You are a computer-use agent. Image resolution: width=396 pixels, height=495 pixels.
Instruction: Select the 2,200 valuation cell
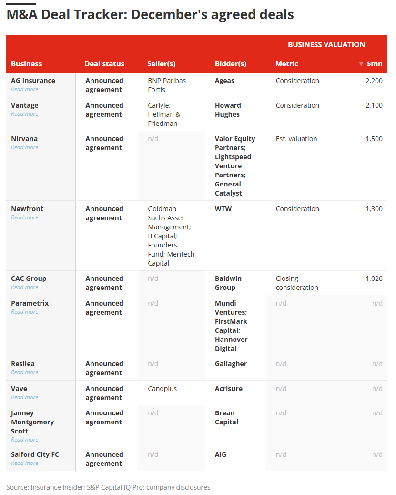click(374, 81)
